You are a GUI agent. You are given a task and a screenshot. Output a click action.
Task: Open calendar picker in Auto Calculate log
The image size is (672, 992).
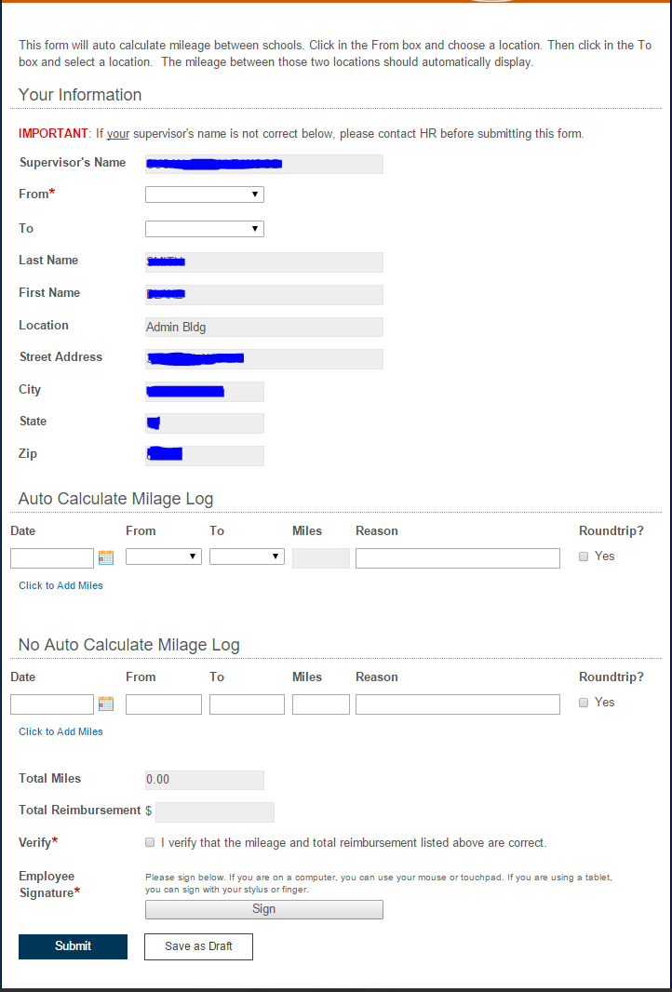click(x=106, y=557)
